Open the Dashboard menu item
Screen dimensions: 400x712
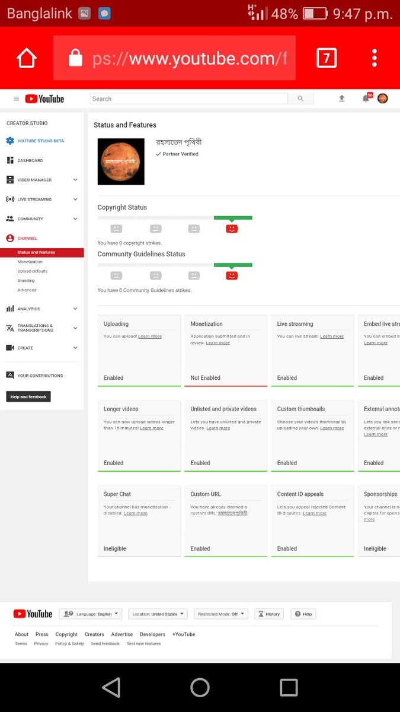pos(30,160)
